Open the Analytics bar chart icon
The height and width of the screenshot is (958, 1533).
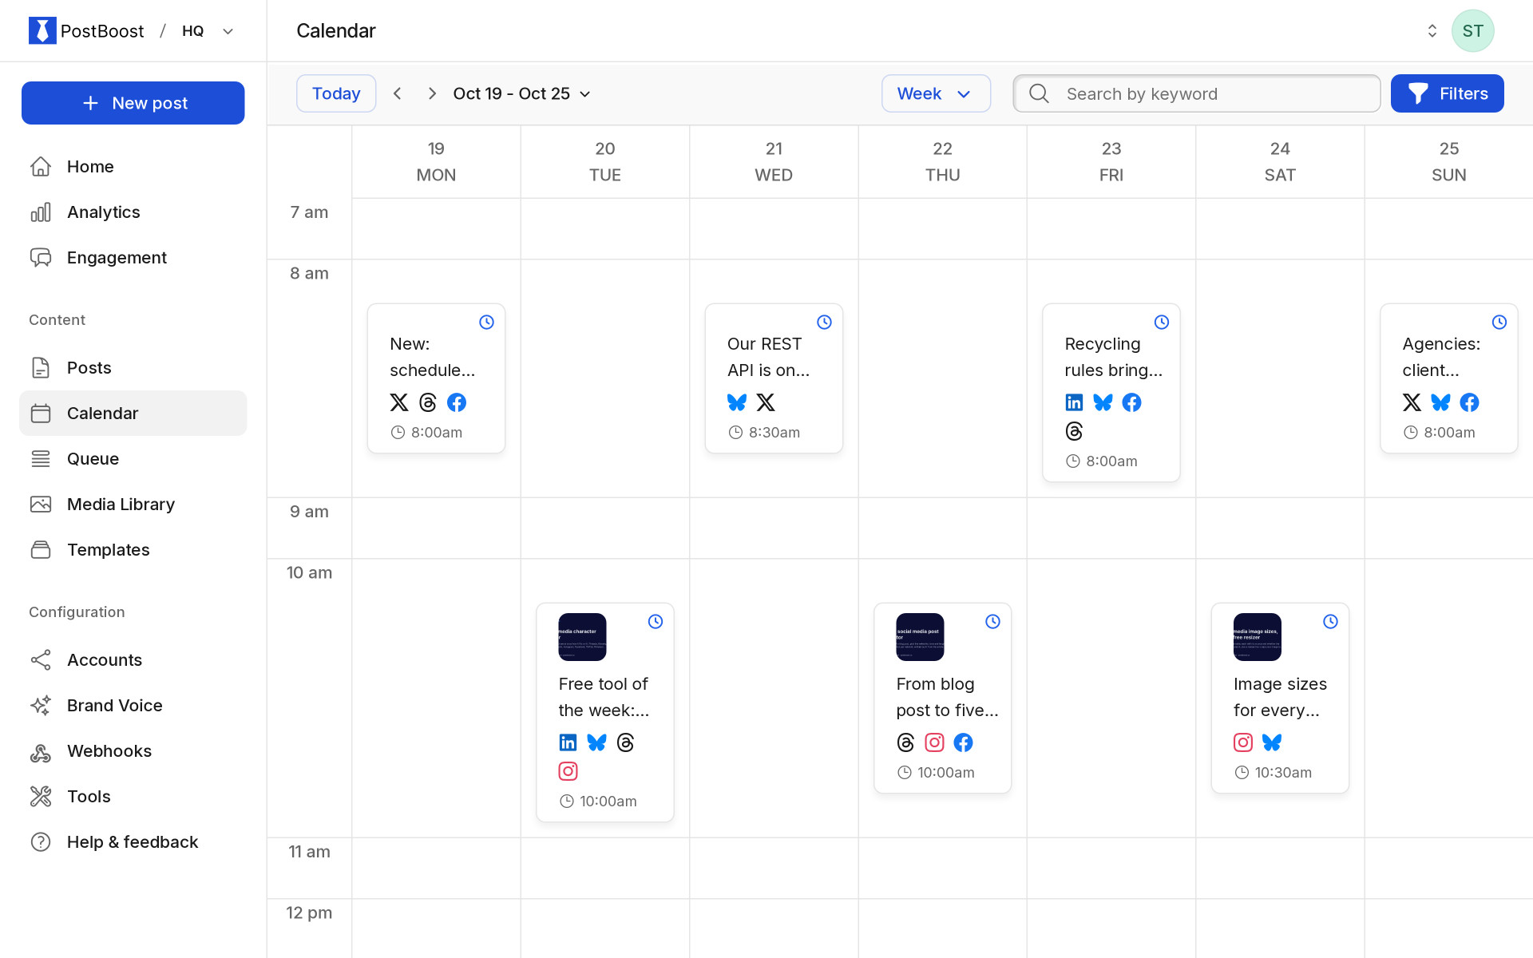click(x=41, y=212)
